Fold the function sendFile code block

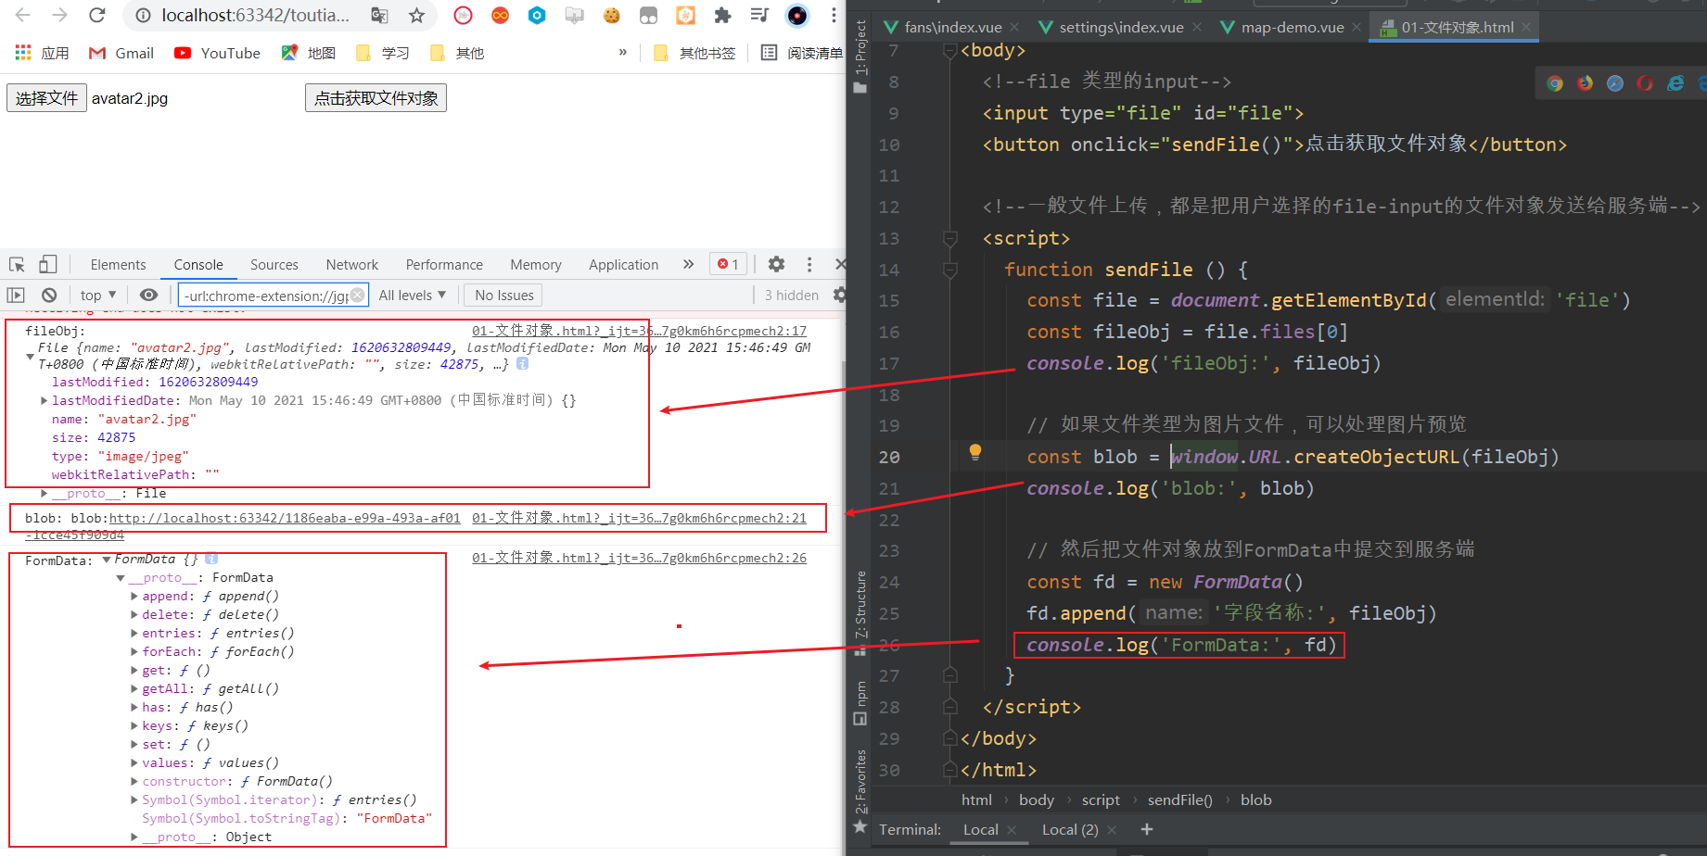(x=949, y=270)
